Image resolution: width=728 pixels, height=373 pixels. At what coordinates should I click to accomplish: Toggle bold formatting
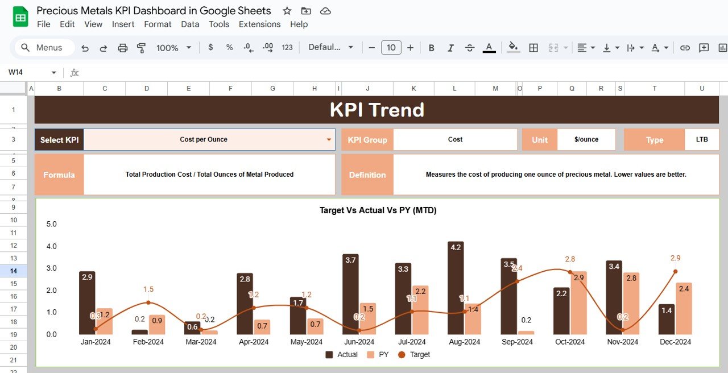pyautogui.click(x=431, y=48)
